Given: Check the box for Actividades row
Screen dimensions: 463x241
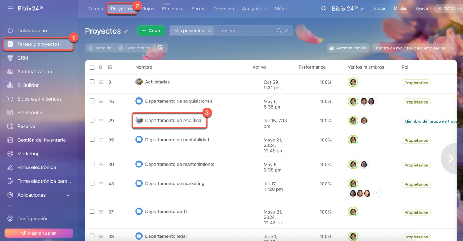Looking at the screenshot, I should click(92, 82).
